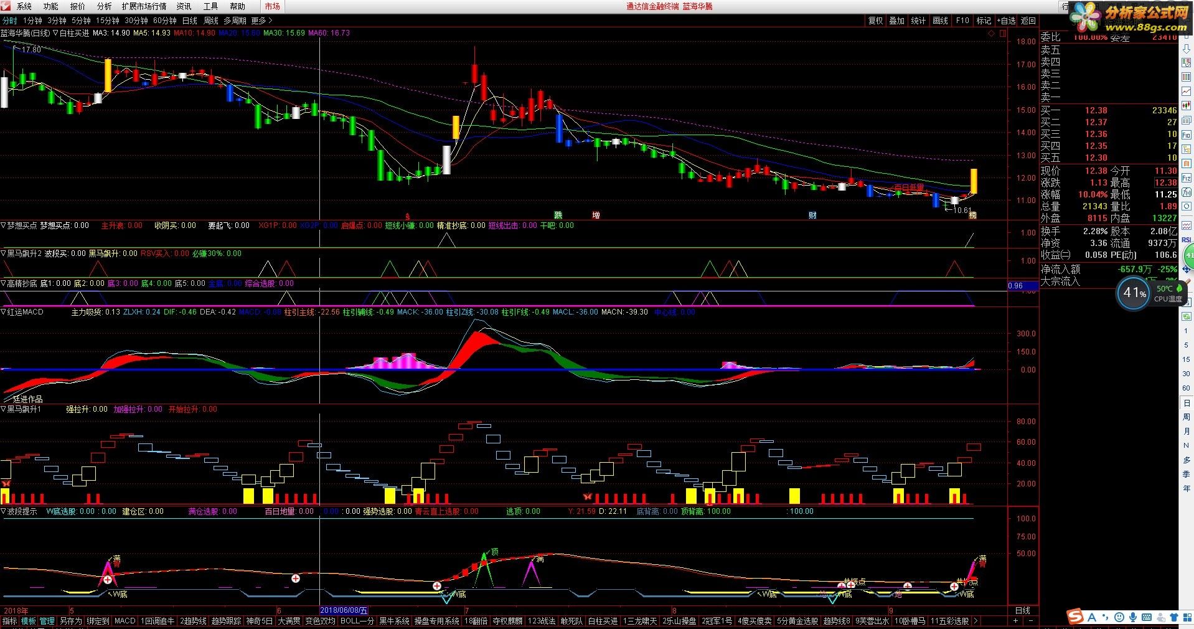
Task: Select the 60-minute period in sidebar
Action: click(x=1186, y=388)
